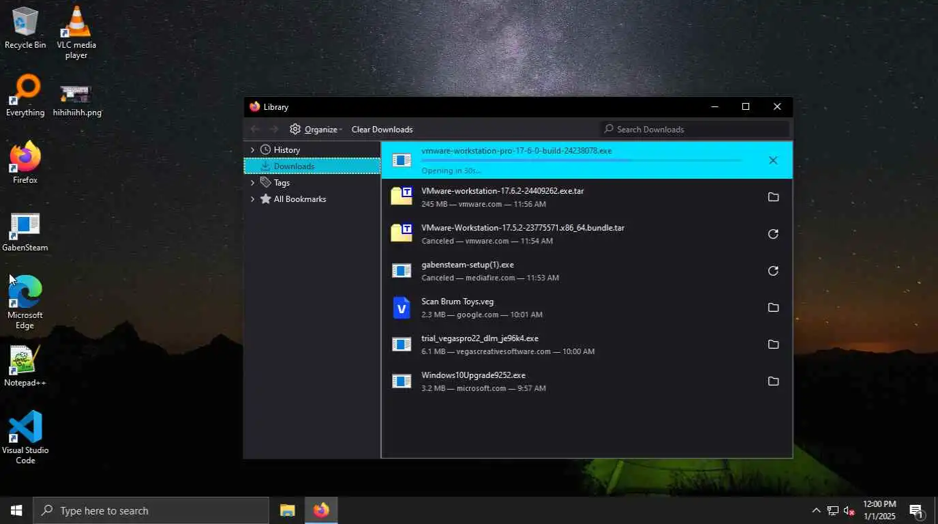Screen dimensions: 938x524
Task: Open the Organize dropdown menu
Action: (316, 129)
